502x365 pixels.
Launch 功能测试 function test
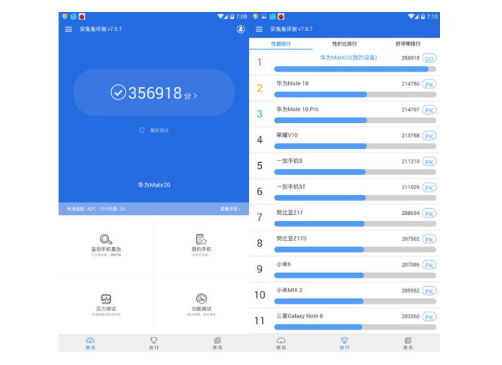(201, 299)
